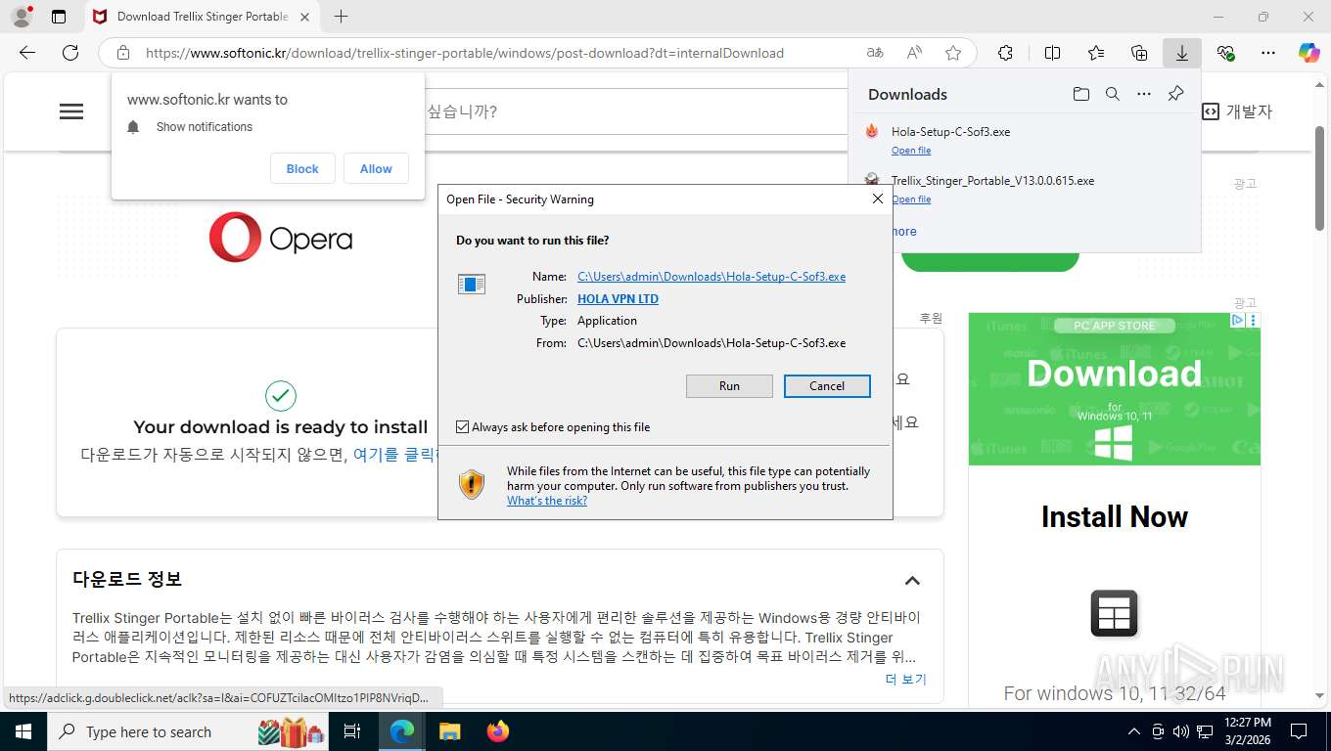Allow softonic notifications
This screenshot has width=1331, height=751.
376,168
